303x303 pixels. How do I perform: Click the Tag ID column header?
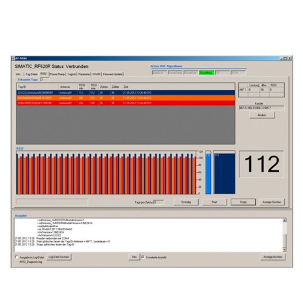(x=38, y=87)
